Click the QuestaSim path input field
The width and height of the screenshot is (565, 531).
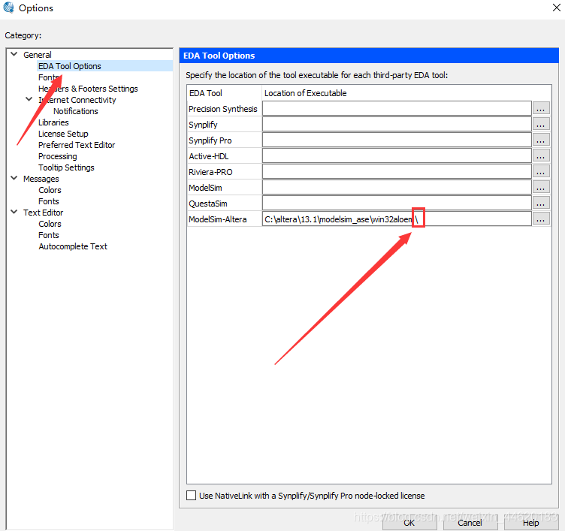[x=397, y=204]
